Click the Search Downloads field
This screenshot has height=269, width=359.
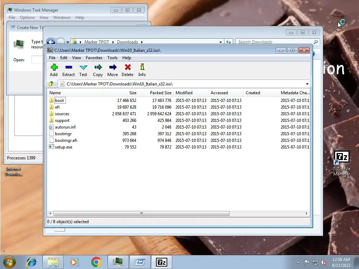[x=277, y=42]
